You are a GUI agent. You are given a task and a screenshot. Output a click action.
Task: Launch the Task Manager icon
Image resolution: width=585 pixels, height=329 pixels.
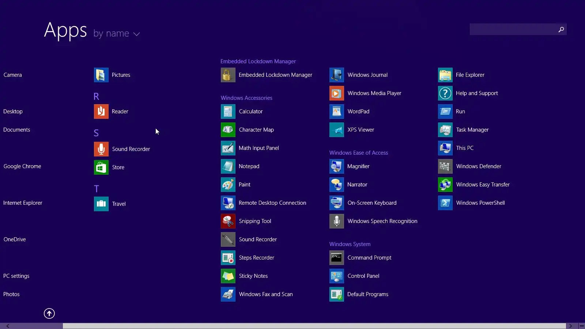445,130
